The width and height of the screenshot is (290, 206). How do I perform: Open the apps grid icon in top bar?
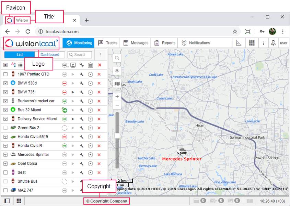252,43
